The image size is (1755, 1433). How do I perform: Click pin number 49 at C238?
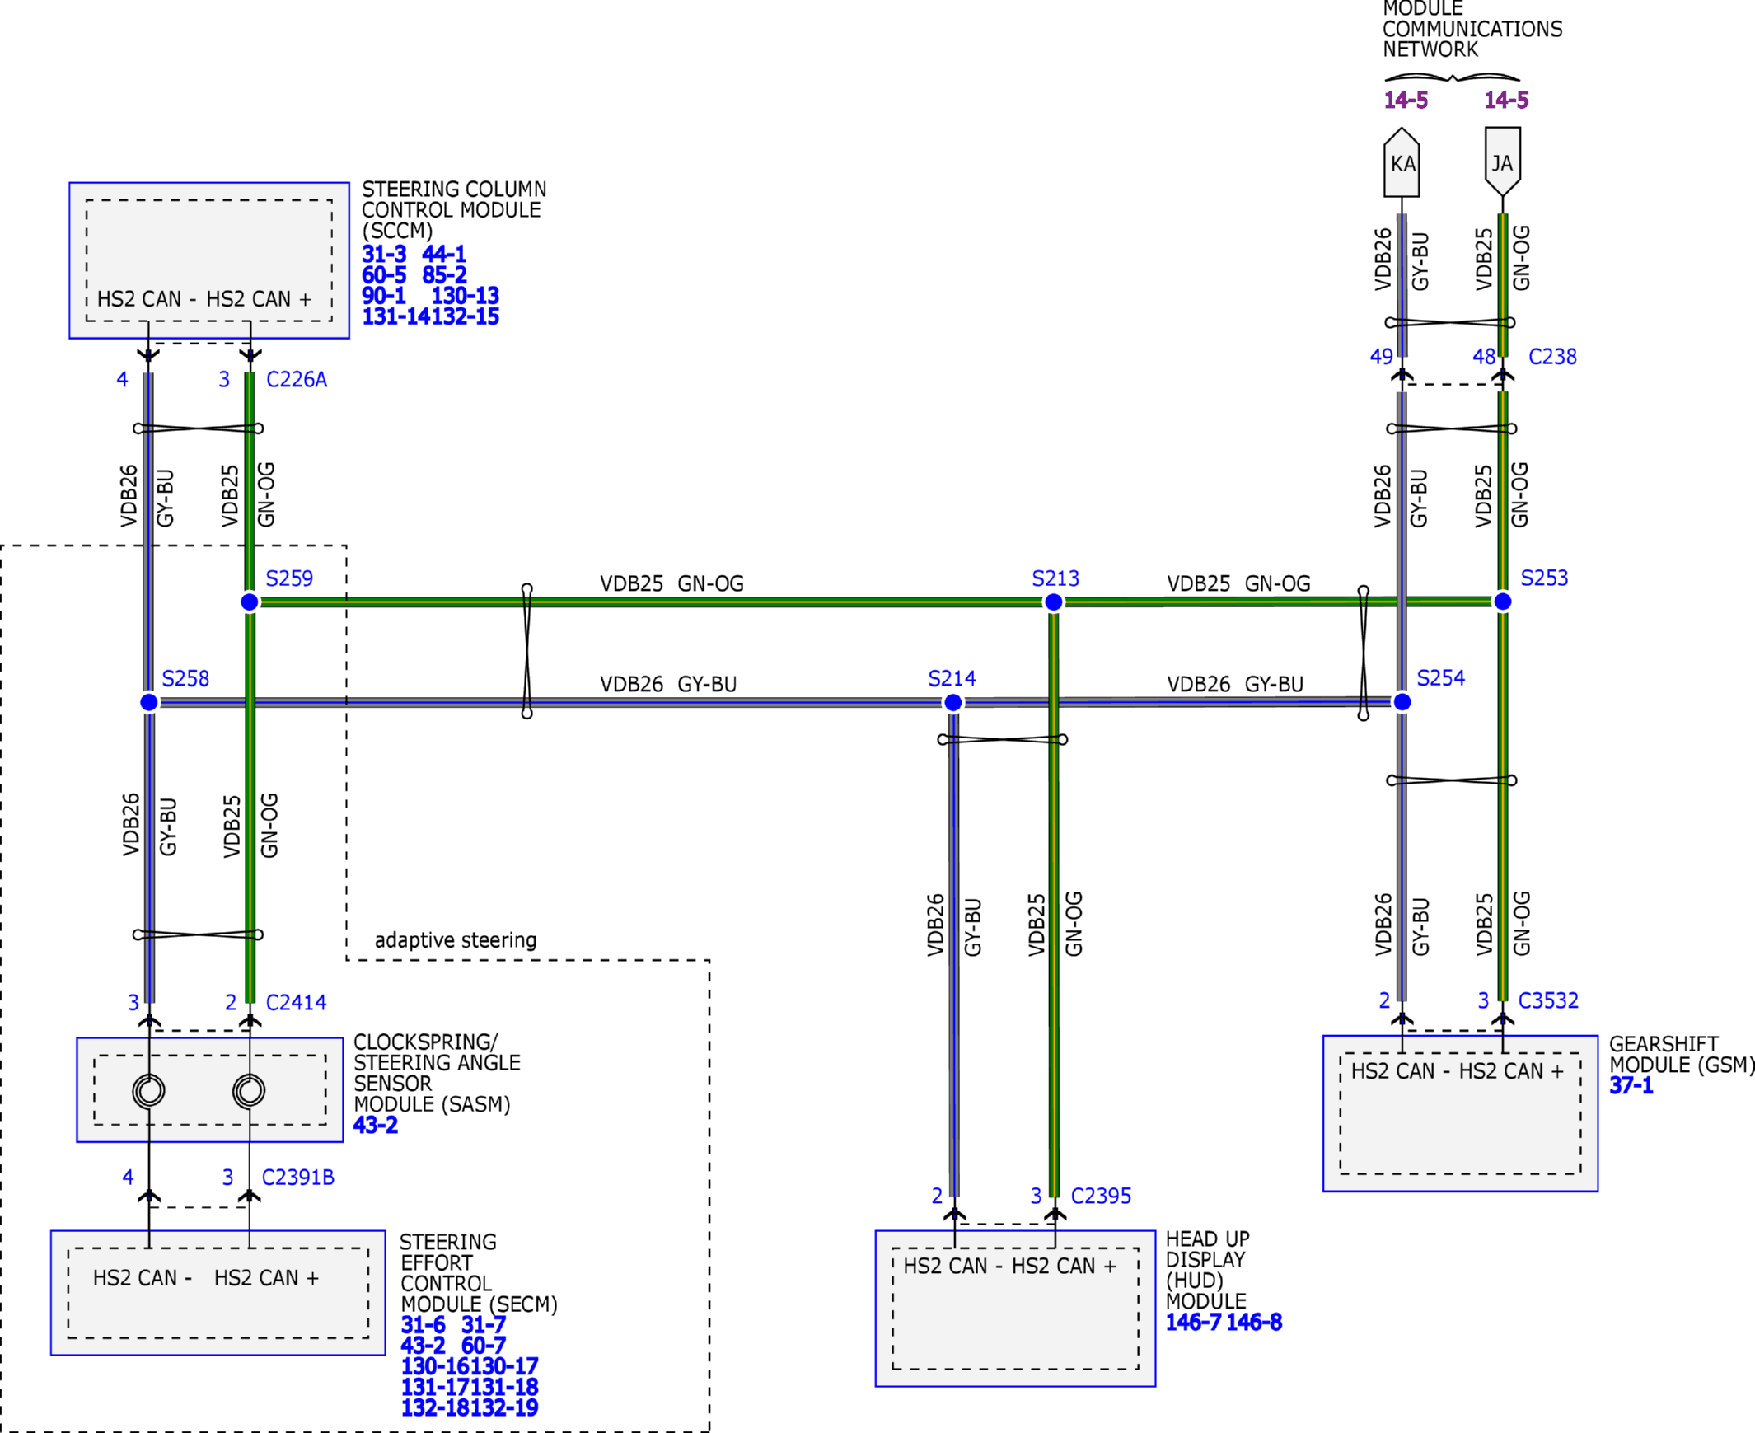click(1381, 357)
